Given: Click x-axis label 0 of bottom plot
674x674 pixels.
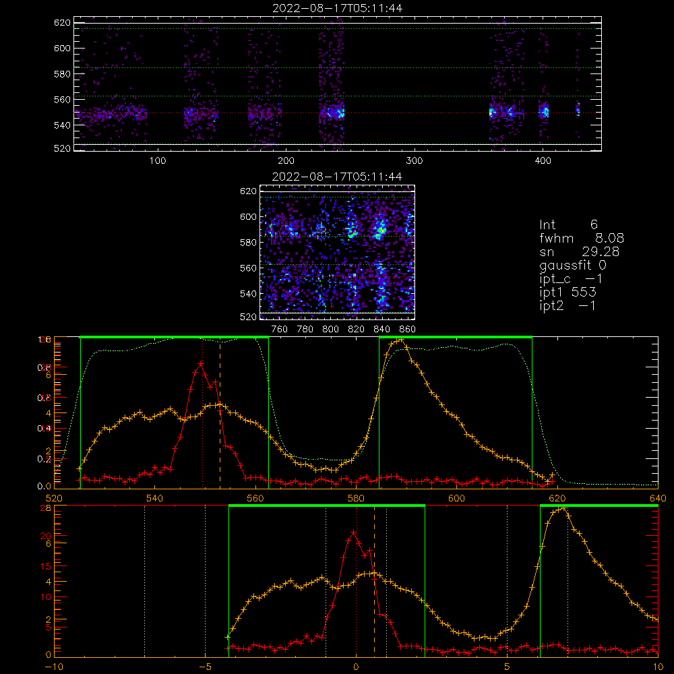Looking at the screenshot, I should coord(356,667).
